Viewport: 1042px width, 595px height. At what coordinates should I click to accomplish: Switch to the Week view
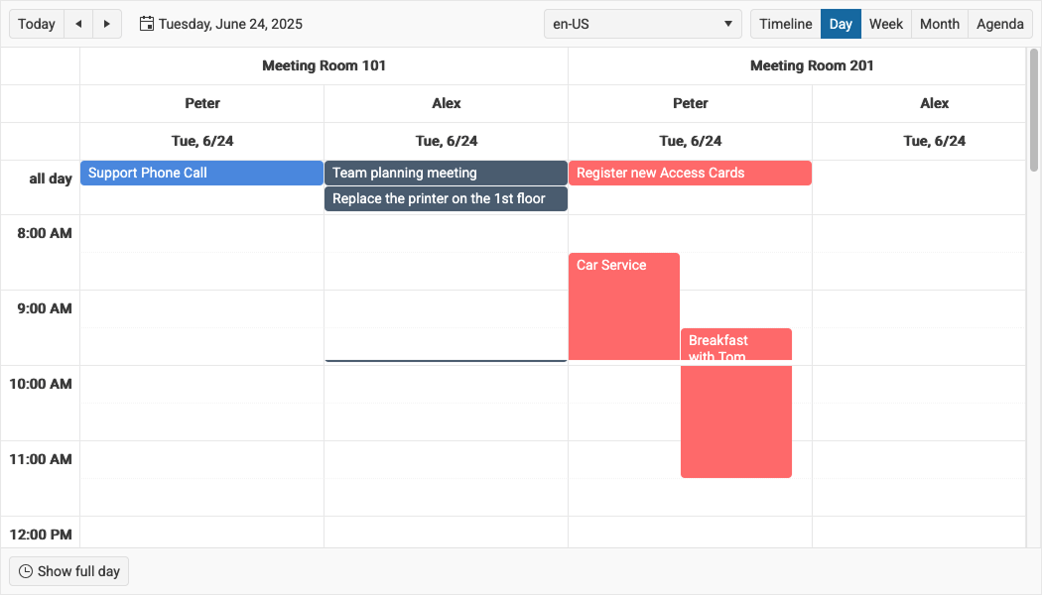pos(885,24)
